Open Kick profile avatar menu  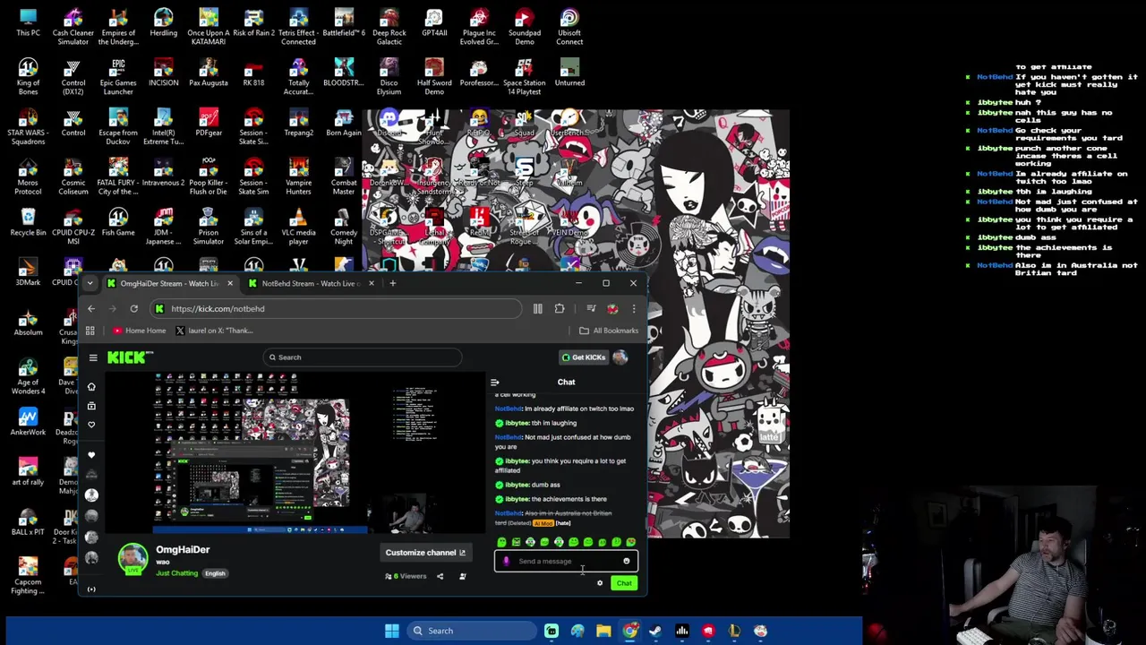click(620, 357)
